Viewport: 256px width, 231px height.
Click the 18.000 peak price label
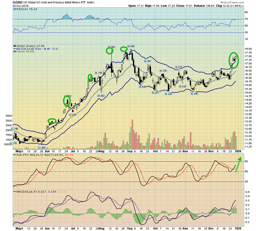point(131,46)
